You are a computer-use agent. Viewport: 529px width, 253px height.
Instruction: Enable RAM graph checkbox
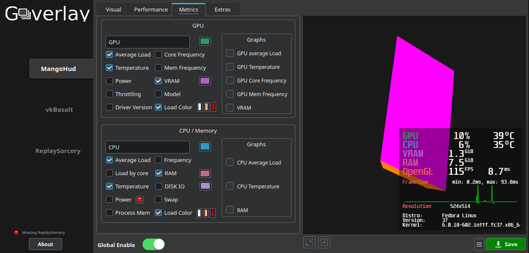(230, 210)
